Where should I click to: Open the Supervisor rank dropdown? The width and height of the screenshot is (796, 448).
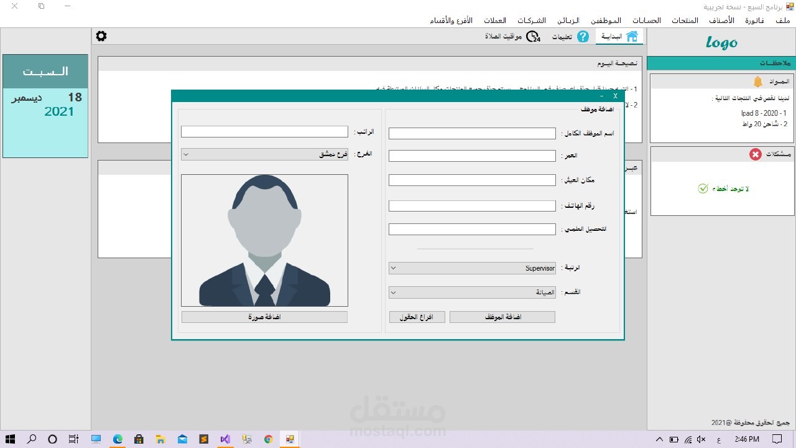click(x=392, y=268)
